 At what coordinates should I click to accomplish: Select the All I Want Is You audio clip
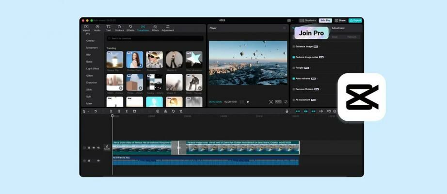206,161
